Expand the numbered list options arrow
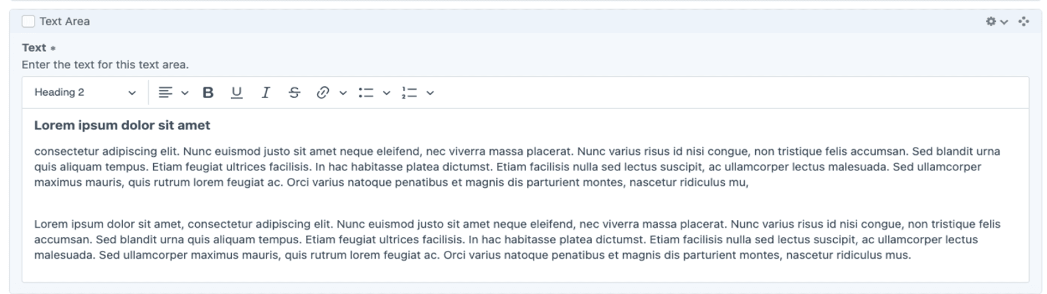Image resolution: width=1047 pixels, height=294 pixels. point(430,93)
